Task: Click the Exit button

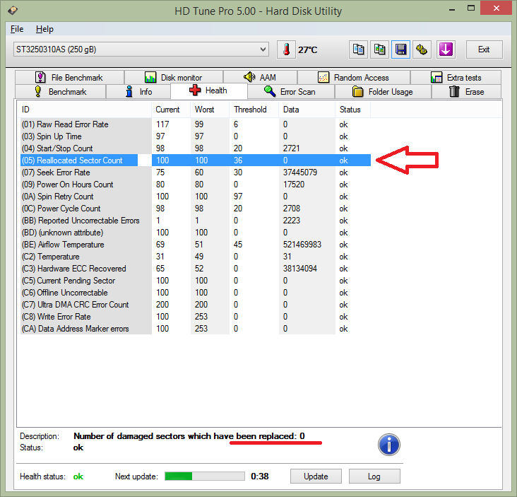Action: [x=484, y=49]
